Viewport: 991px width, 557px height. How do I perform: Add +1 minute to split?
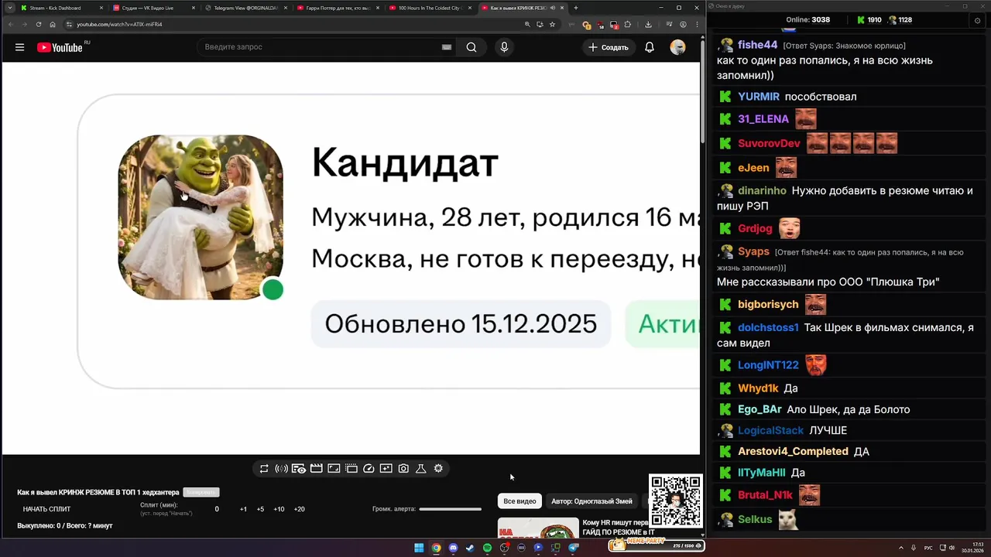click(243, 509)
